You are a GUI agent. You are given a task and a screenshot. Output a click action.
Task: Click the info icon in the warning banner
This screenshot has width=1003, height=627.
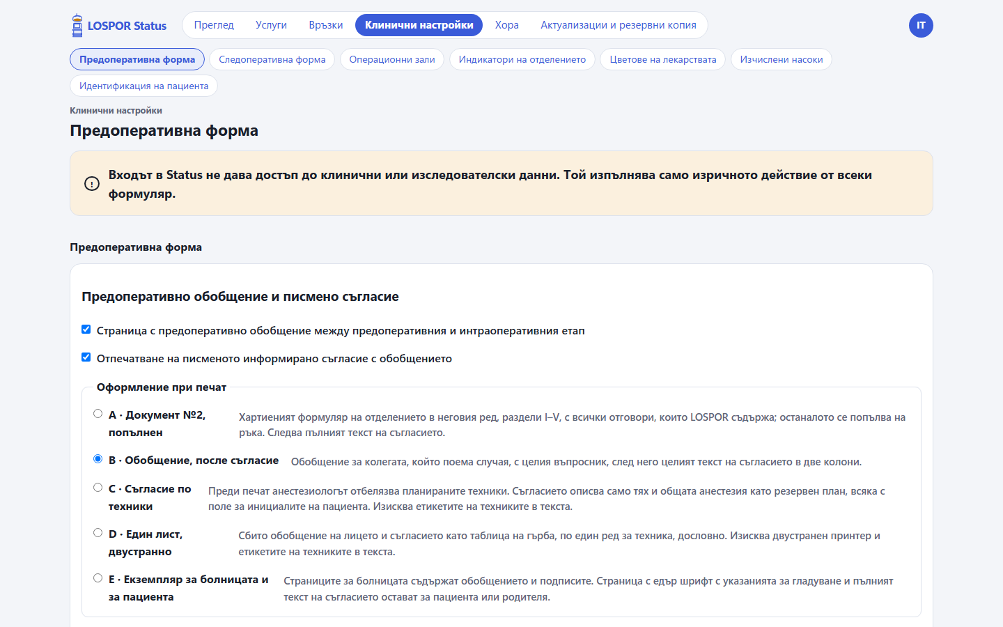92,184
